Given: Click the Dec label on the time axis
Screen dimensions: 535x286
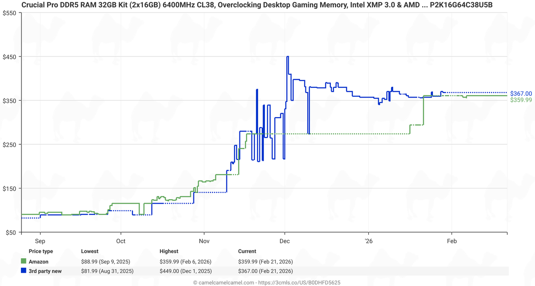Looking at the screenshot, I should 285,241.
